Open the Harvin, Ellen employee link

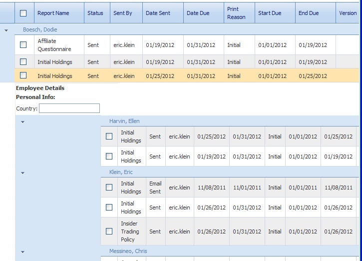124,121
